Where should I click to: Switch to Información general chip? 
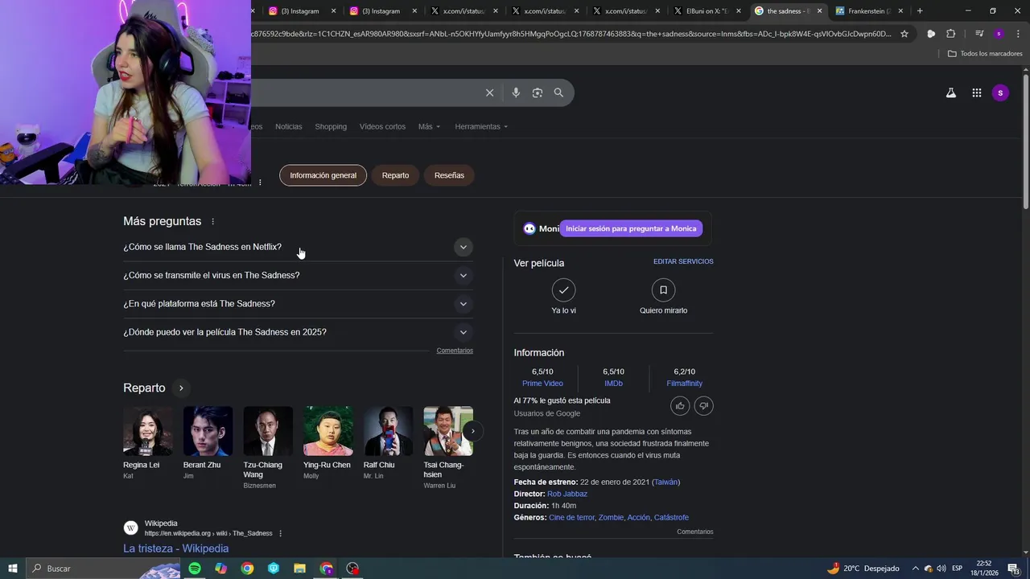(x=323, y=175)
